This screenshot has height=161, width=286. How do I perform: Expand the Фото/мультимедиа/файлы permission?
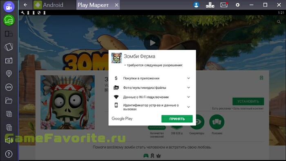pyautogui.click(x=188, y=88)
